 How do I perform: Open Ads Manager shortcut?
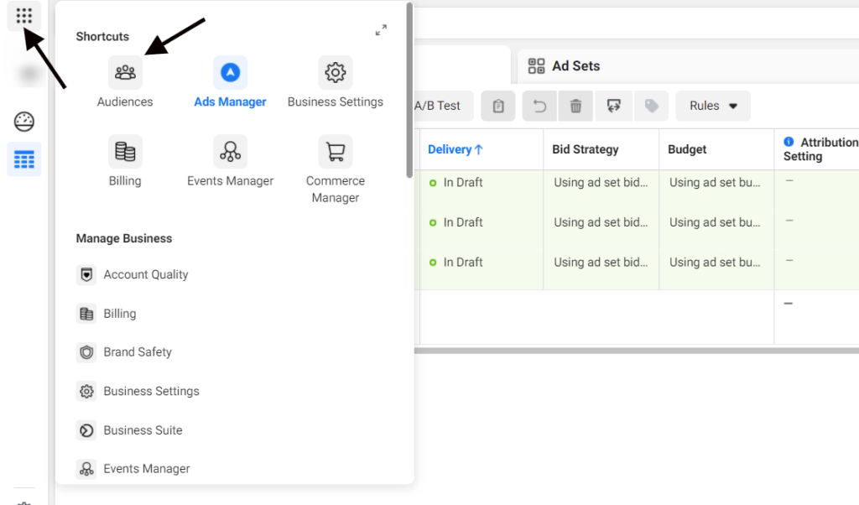[x=230, y=73]
